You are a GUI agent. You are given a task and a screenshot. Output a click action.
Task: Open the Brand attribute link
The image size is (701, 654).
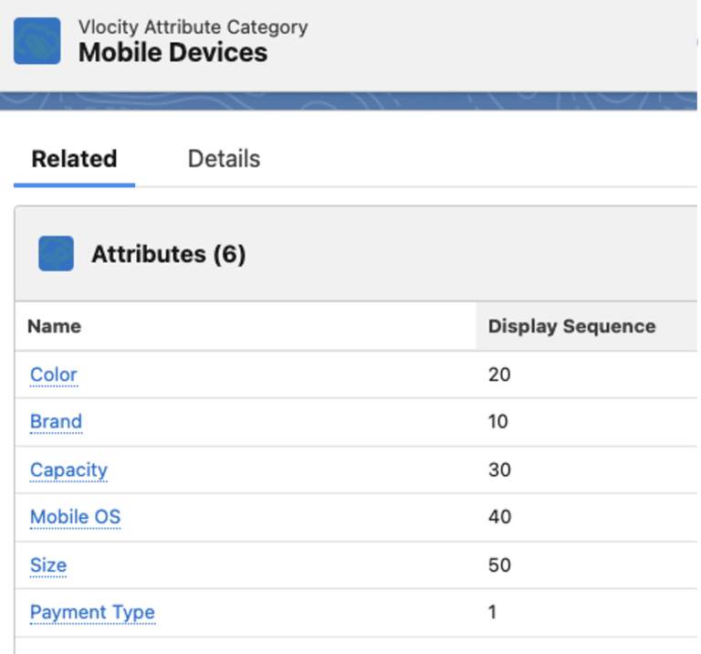pyautogui.click(x=56, y=421)
